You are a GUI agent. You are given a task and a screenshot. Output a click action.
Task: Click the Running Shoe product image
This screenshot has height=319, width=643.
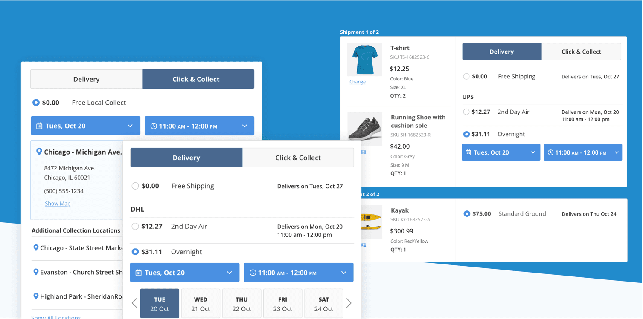click(364, 127)
